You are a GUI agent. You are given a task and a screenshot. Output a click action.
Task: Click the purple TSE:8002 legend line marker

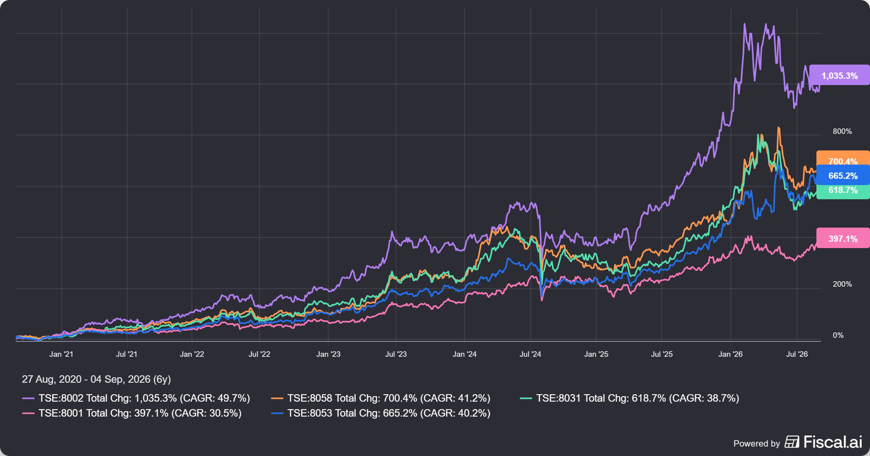tap(28, 399)
